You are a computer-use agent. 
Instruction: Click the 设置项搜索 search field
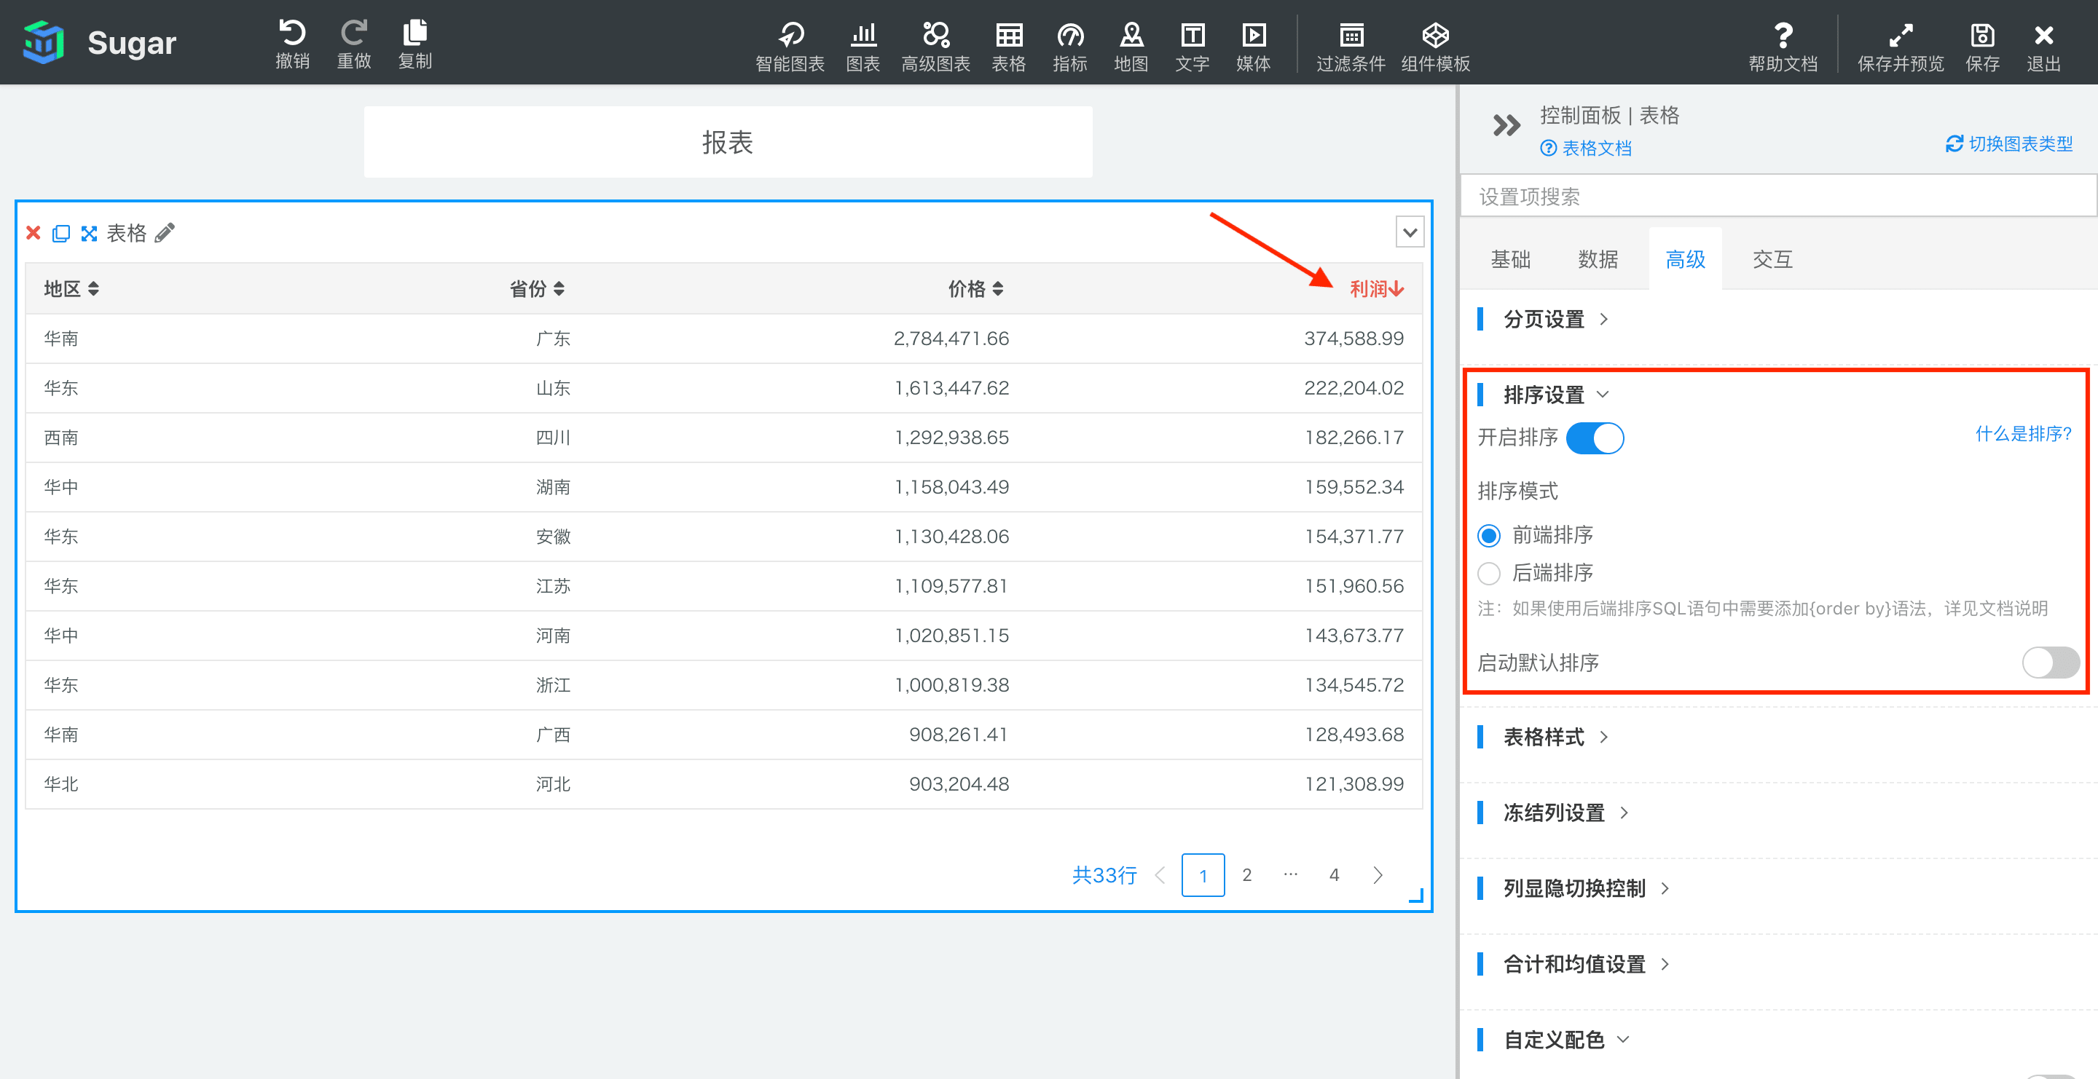pyautogui.click(x=1775, y=197)
